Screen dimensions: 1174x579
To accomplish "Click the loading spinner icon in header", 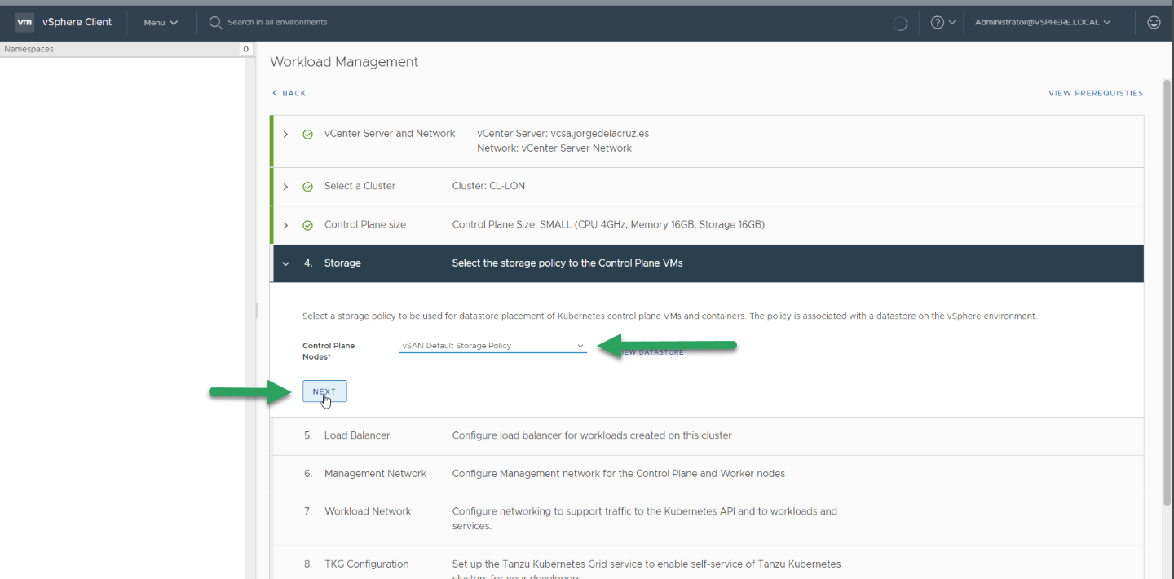I will point(900,23).
